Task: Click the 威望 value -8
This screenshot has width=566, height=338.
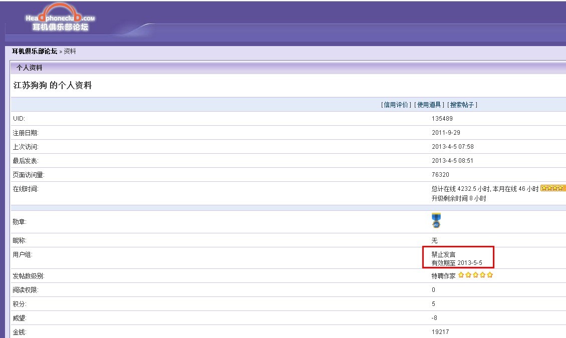Action: pos(434,318)
